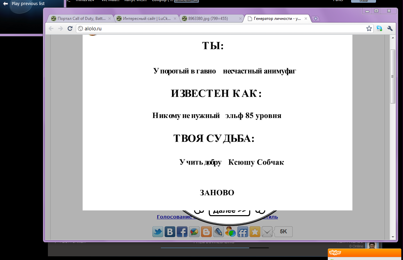Click the ЗАНОВО restart link

[217, 193]
